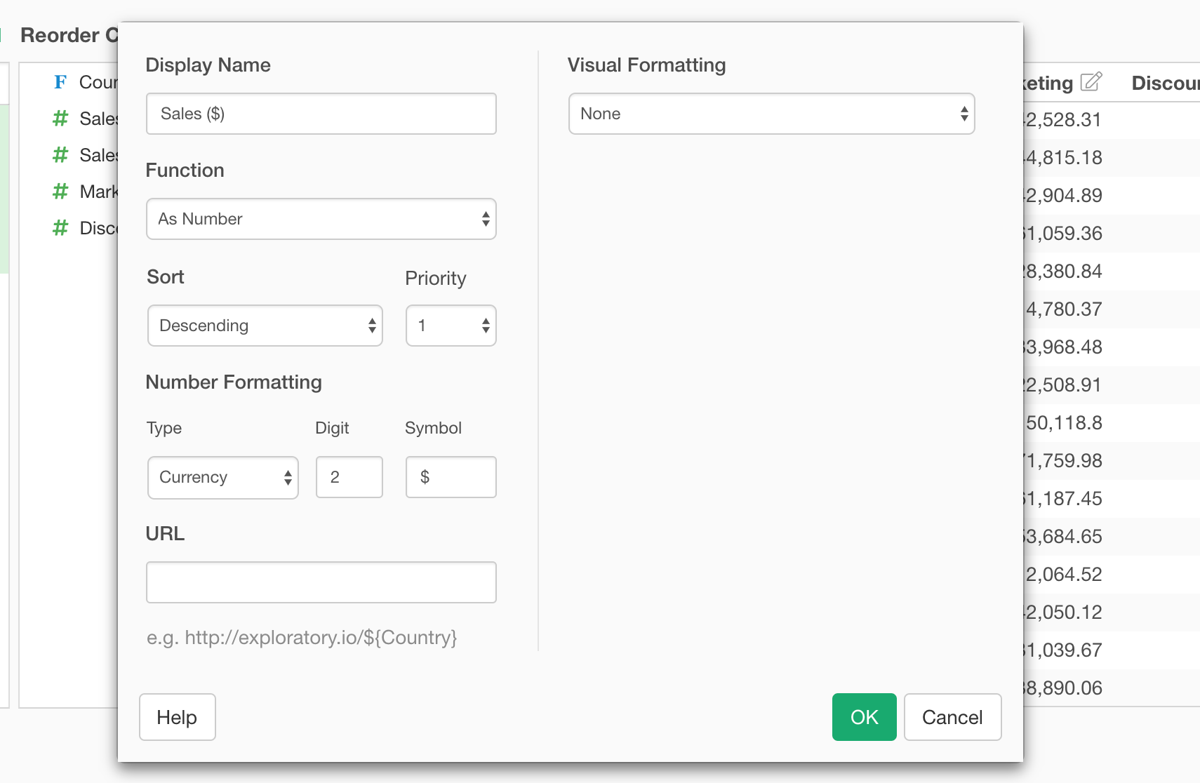
Task: Click the pencil edit icon on the Marketing header
Action: [x=1090, y=83]
